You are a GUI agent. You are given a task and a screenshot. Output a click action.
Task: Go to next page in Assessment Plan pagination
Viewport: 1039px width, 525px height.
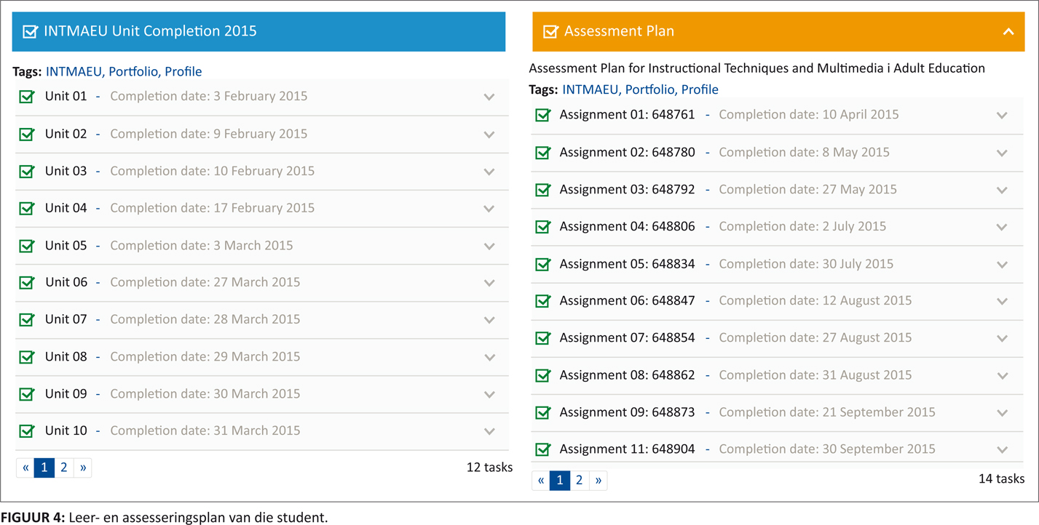[x=598, y=480]
